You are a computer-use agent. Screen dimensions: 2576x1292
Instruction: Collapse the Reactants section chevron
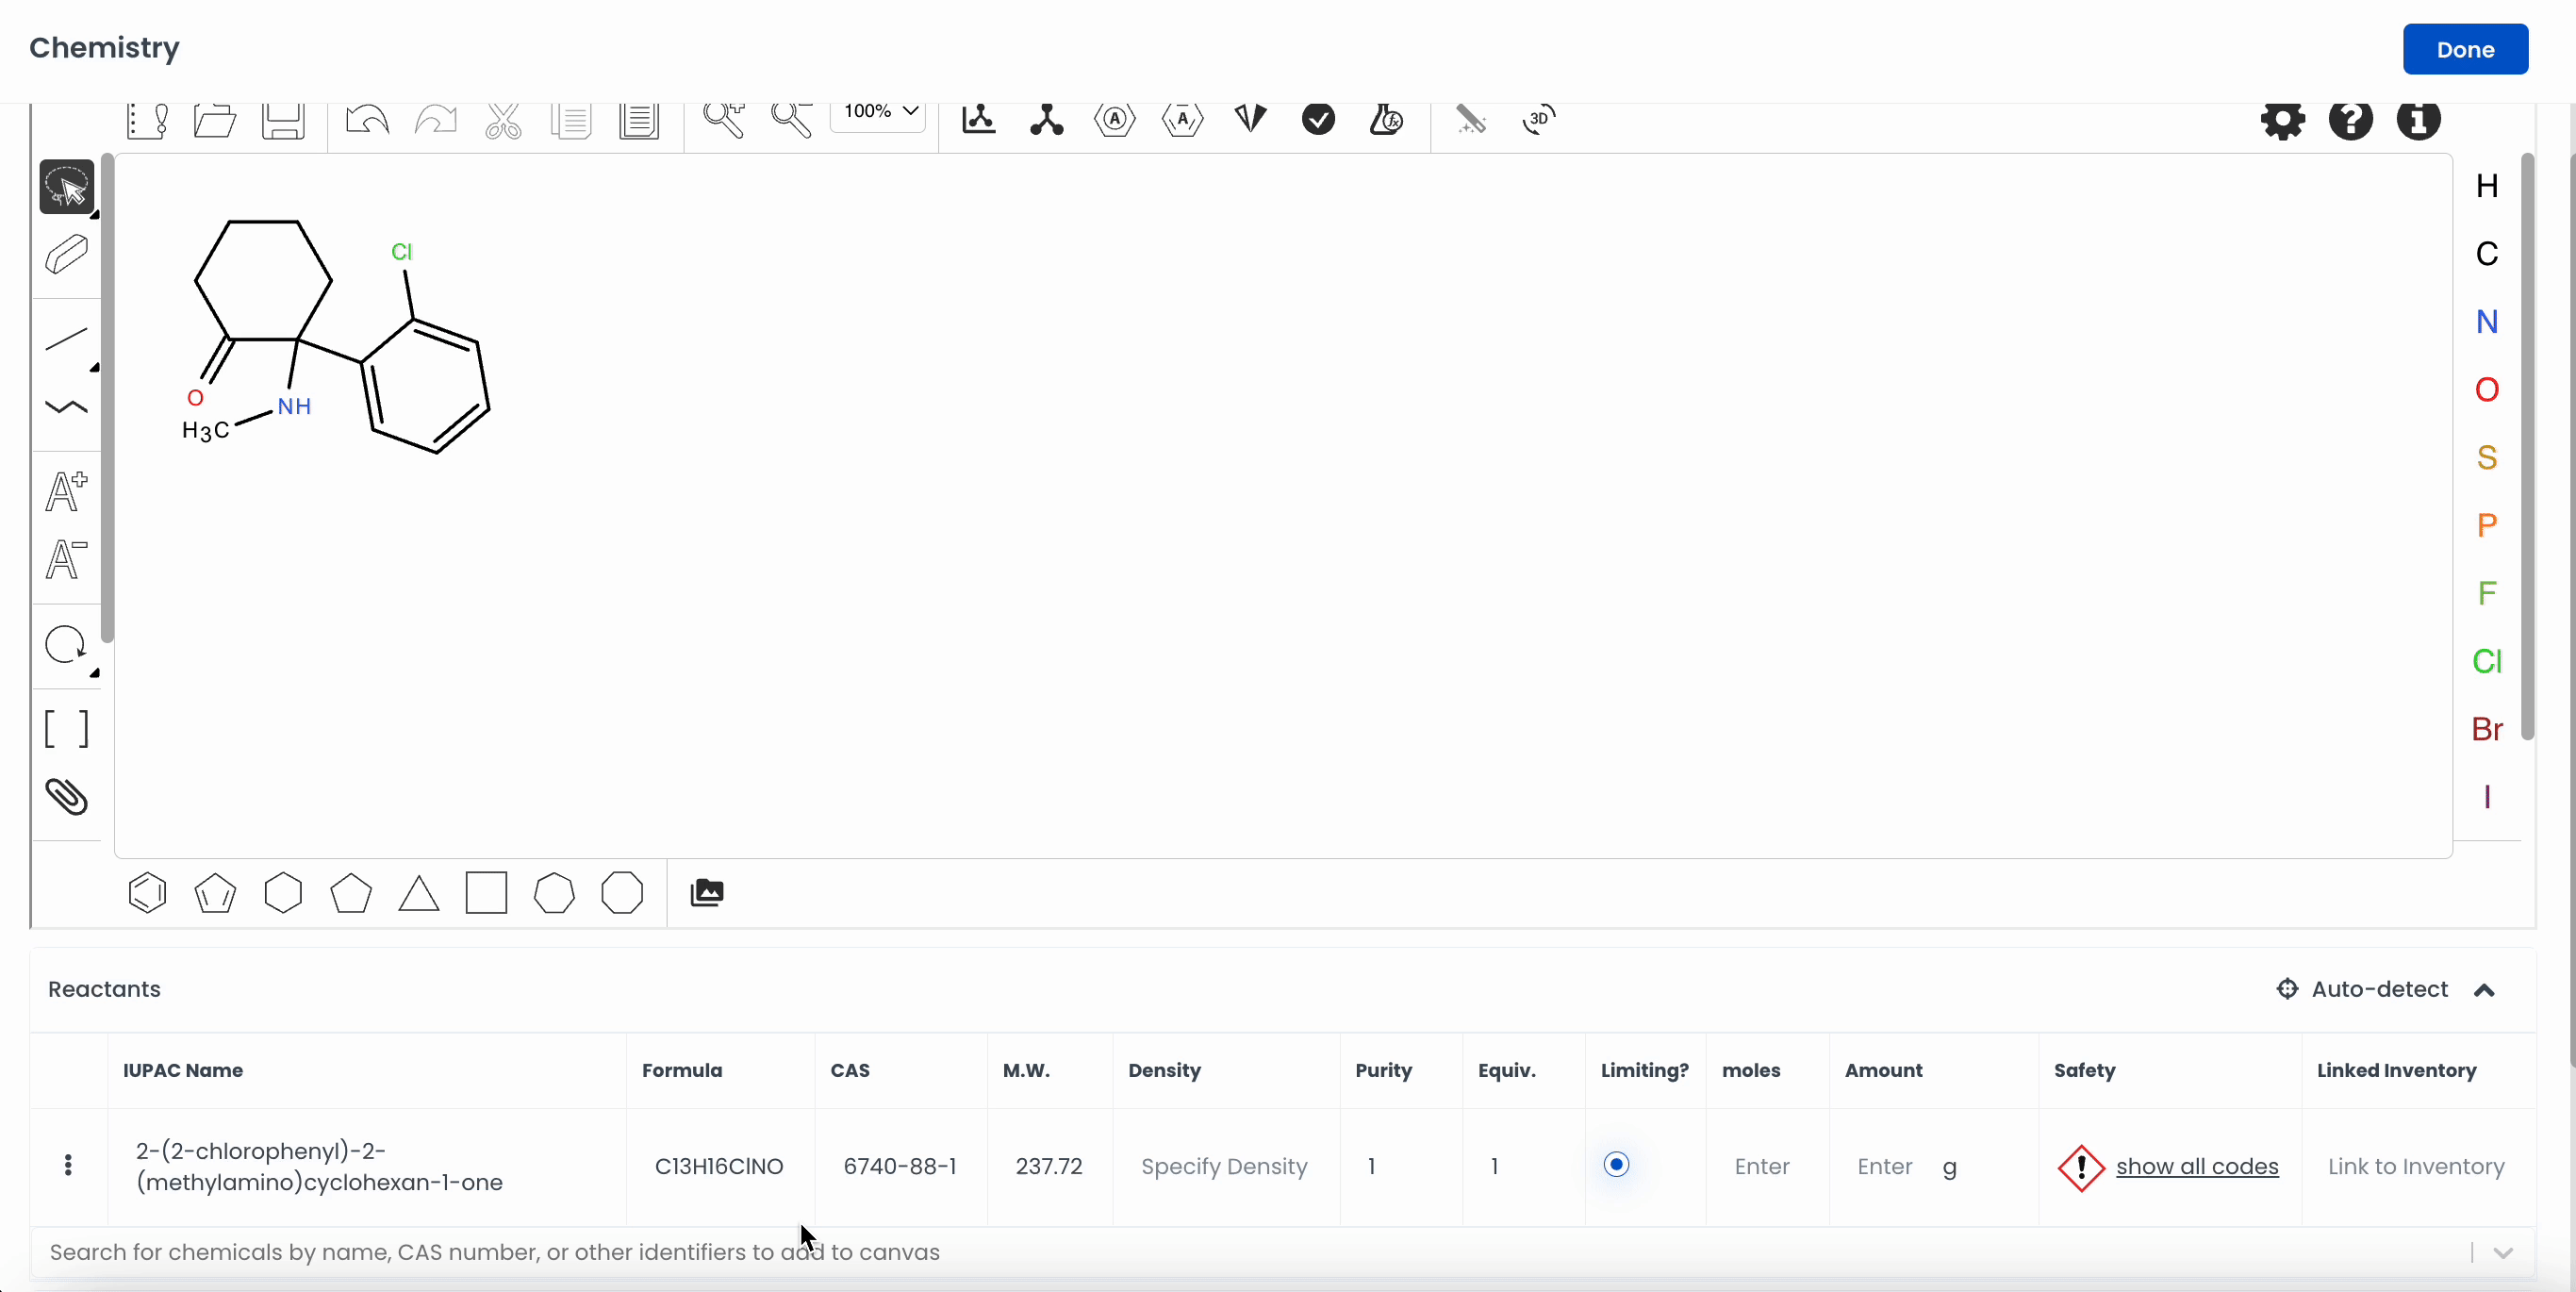[2484, 990]
